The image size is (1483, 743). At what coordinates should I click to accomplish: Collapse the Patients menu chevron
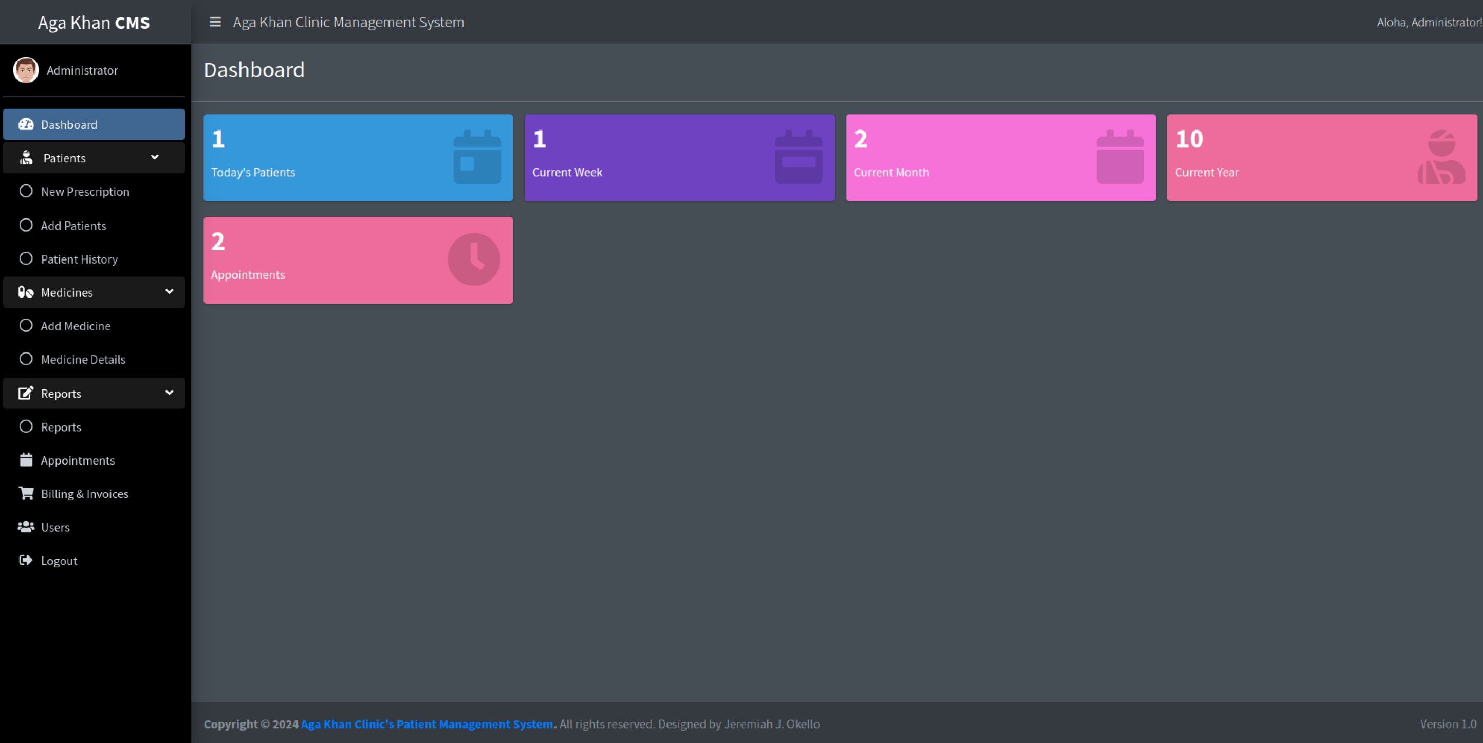[x=154, y=157]
